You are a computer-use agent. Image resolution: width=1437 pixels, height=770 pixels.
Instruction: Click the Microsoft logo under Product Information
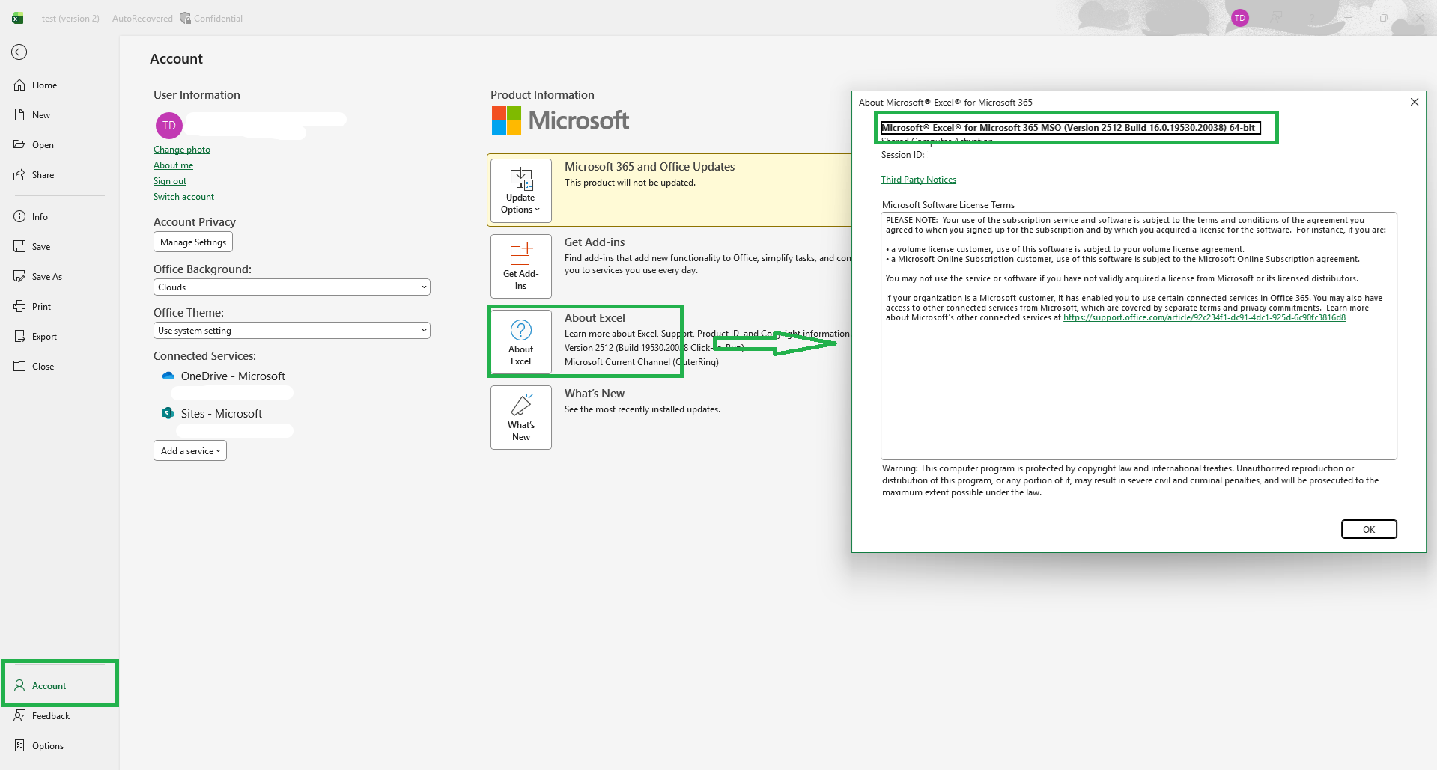pyautogui.click(x=560, y=120)
